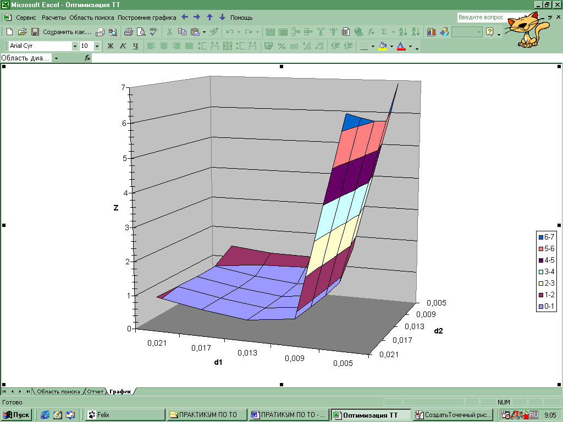563x422 pixels.
Task: Click the blue right arrow button
Action: coord(197,17)
